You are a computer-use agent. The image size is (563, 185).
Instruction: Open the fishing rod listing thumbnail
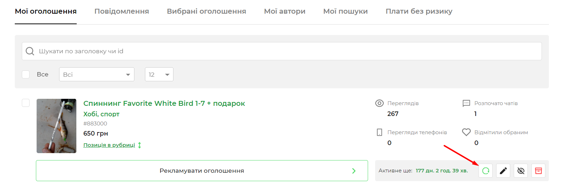pyautogui.click(x=56, y=126)
